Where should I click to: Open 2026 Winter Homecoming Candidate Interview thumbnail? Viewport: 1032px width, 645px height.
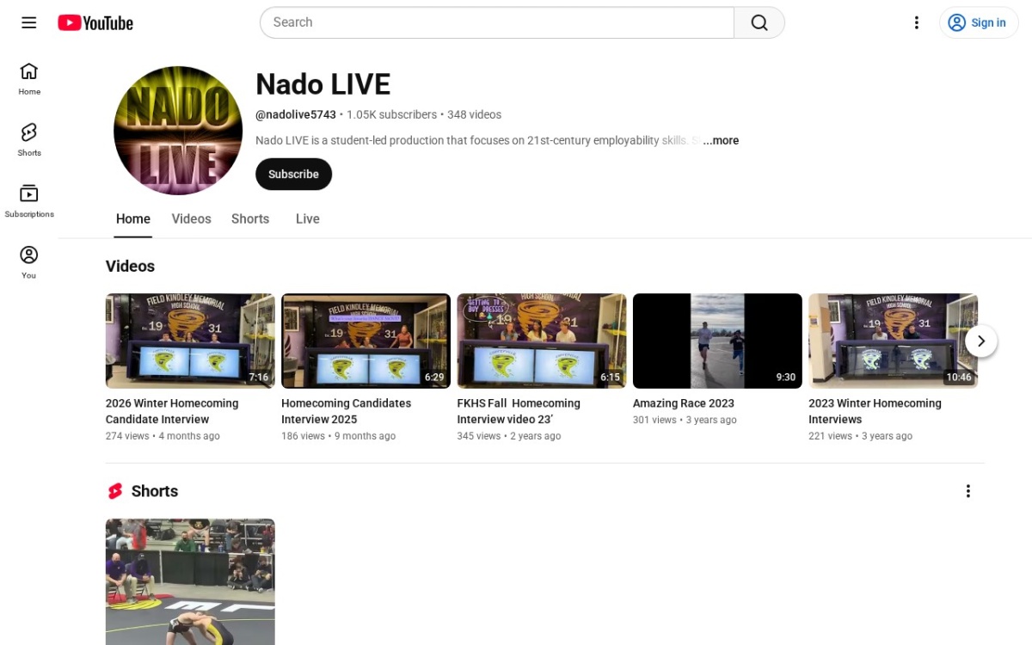[x=190, y=341]
